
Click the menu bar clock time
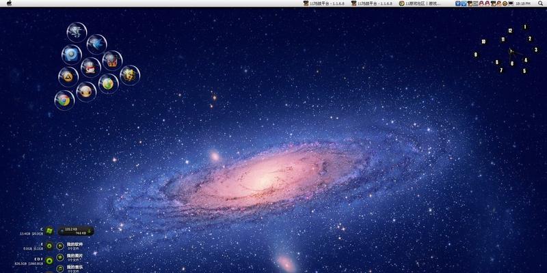tap(523, 3)
